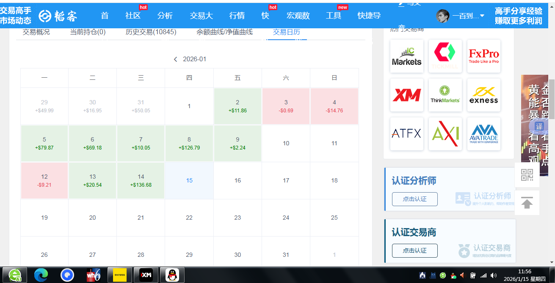This screenshot has width=555, height=283.
Task: Click 点击认证 under 认证分析师
Action: point(414,199)
